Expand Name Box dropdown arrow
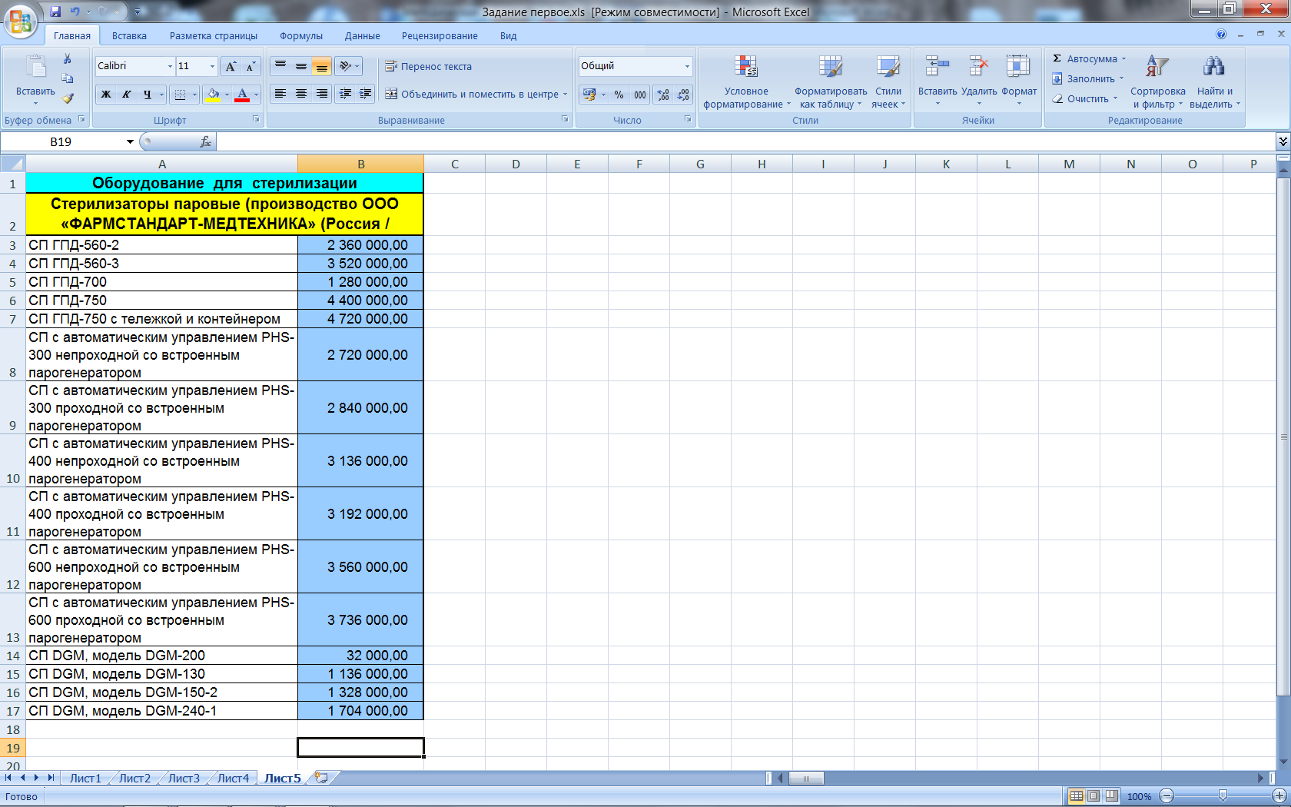 (130, 141)
